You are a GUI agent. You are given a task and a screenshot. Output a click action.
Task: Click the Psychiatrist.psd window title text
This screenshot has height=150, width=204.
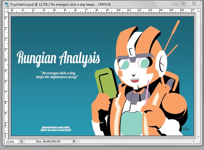click(61, 5)
